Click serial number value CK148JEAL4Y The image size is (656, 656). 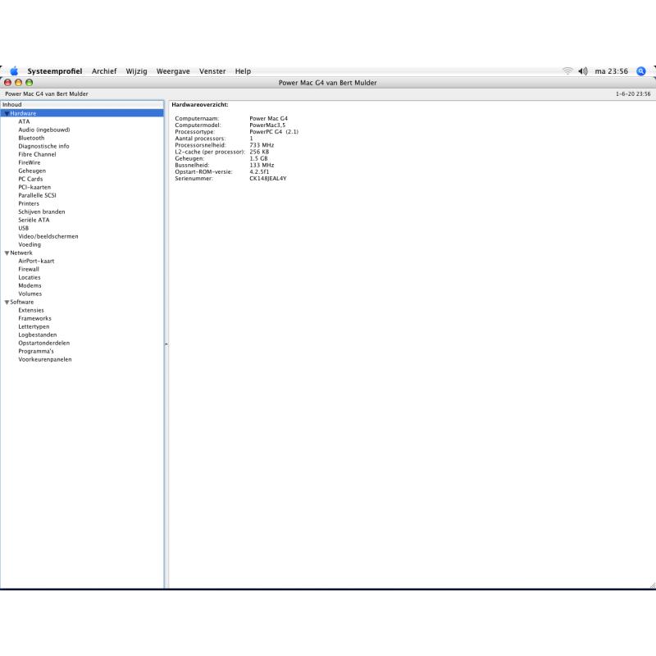point(268,179)
